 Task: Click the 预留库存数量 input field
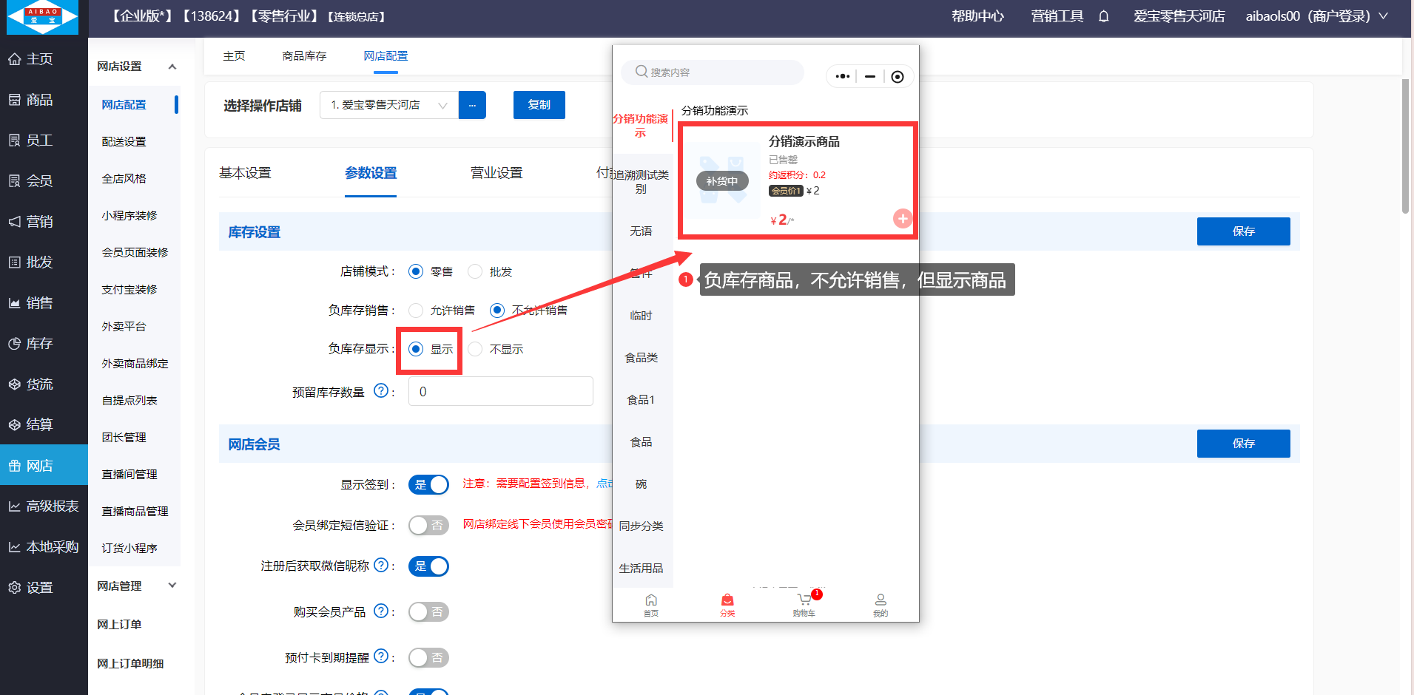tap(500, 391)
